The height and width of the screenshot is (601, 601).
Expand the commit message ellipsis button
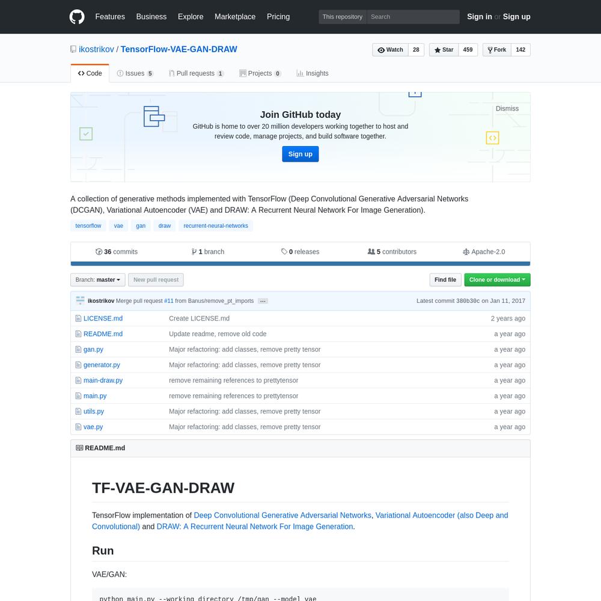coord(263,301)
